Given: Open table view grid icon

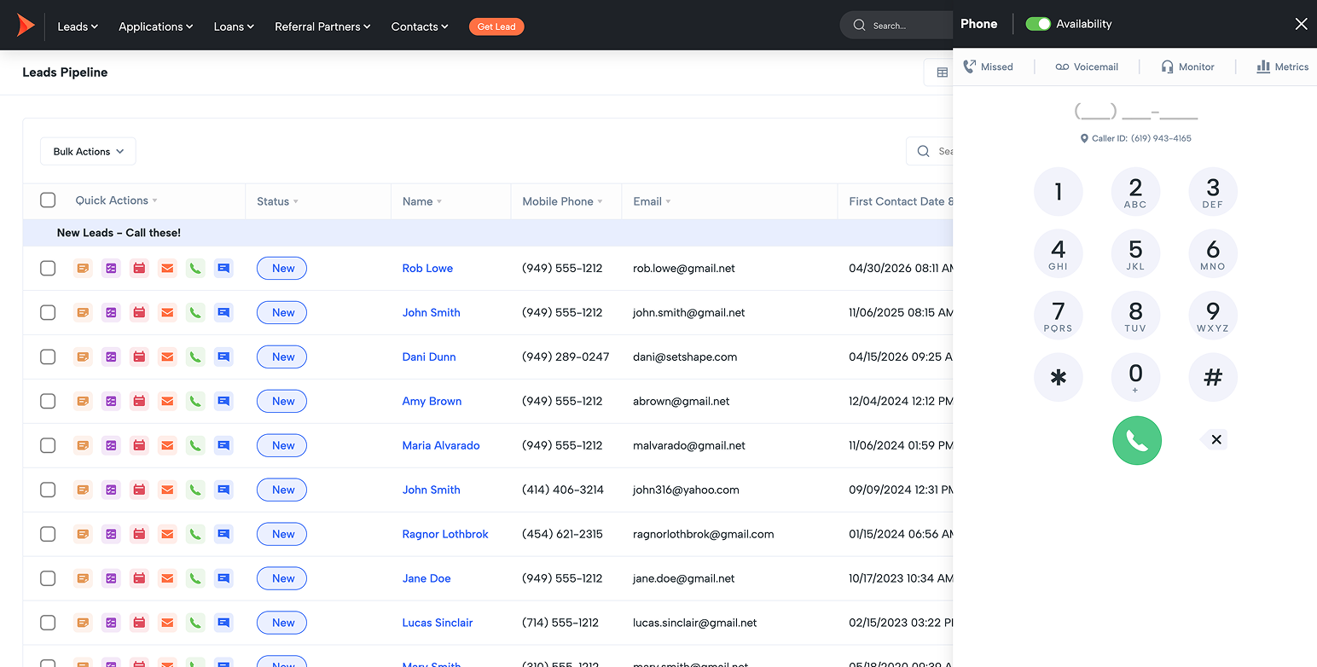Looking at the screenshot, I should (942, 72).
